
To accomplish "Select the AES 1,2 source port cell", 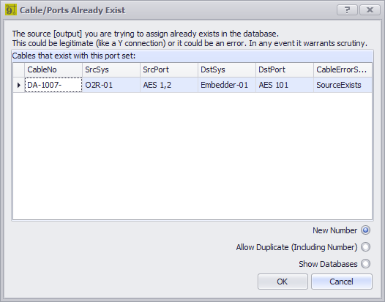I will coord(169,85).
